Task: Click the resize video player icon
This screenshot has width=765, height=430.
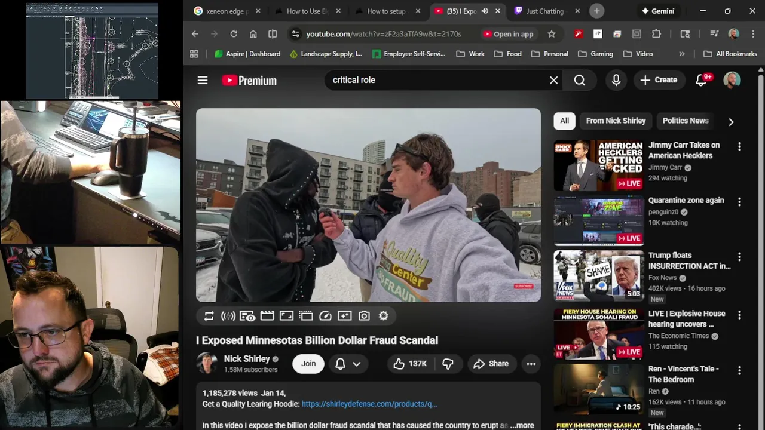Action: click(286, 316)
